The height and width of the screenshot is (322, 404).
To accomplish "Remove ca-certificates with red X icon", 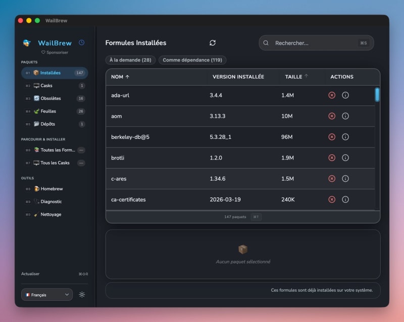I will point(332,199).
